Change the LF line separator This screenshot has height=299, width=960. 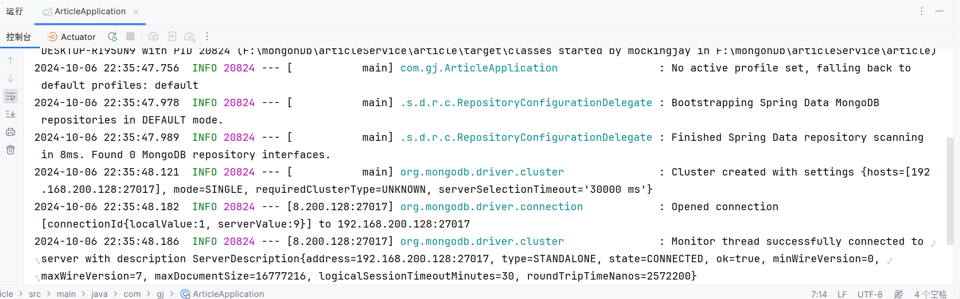(x=842, y=294)
